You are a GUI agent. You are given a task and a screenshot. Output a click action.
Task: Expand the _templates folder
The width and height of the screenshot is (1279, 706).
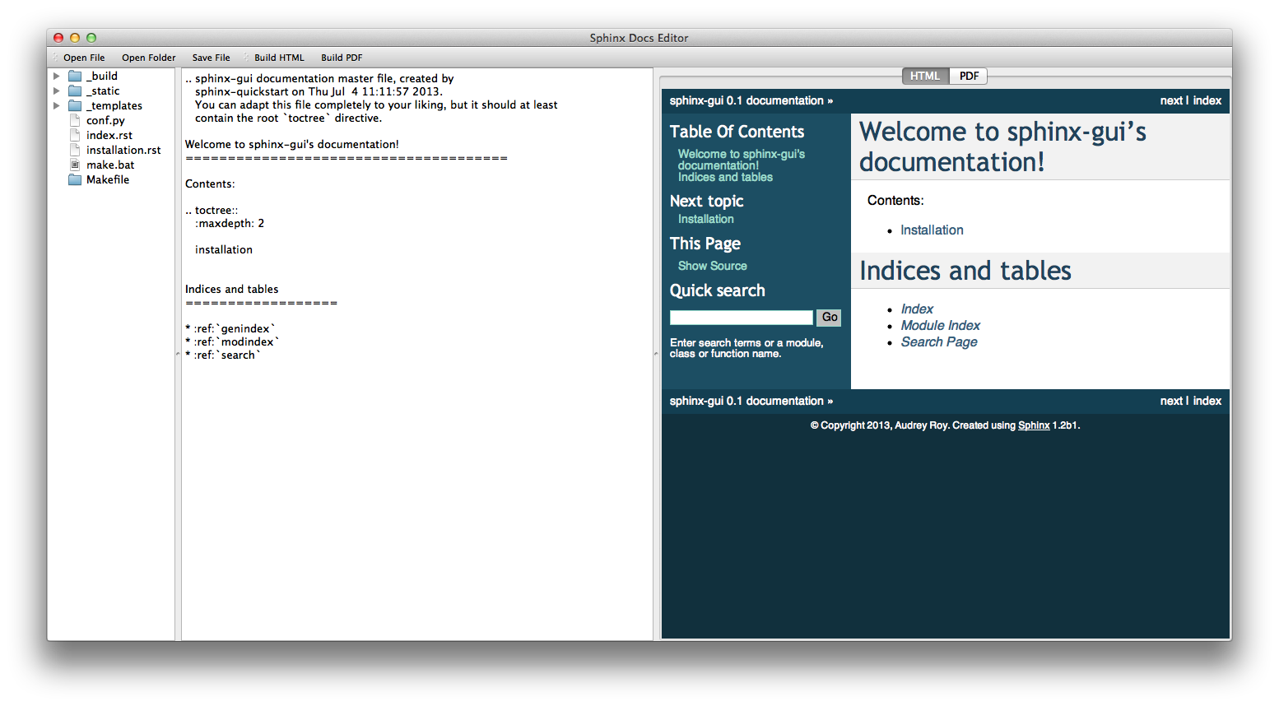click(57, 106)
